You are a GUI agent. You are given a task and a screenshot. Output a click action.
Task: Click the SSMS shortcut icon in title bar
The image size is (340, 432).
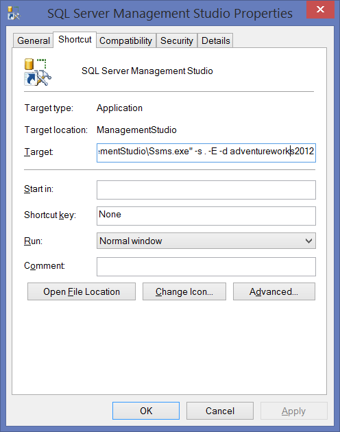13,13
